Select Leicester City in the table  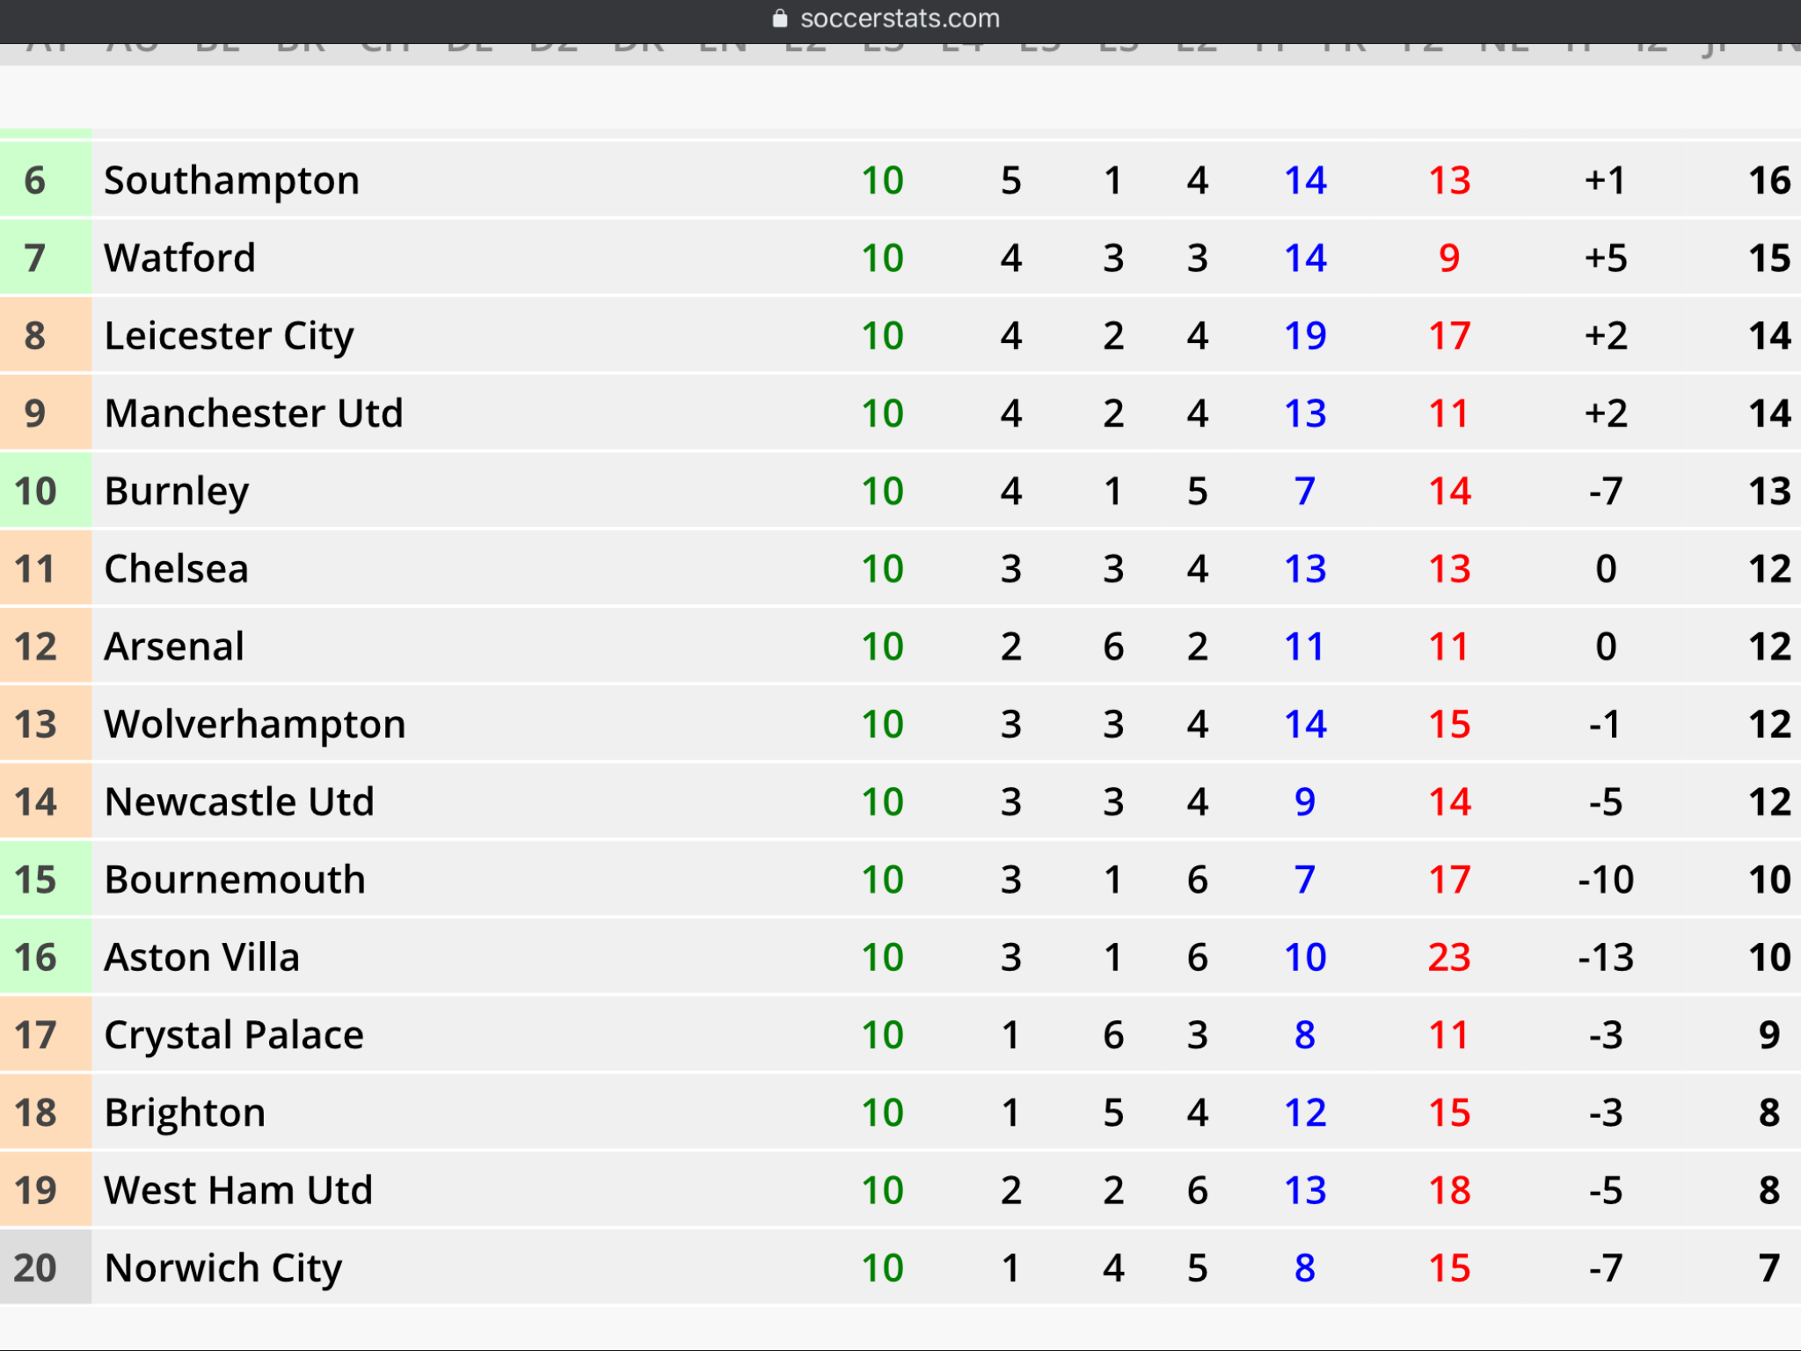click(x=230, y=337)
